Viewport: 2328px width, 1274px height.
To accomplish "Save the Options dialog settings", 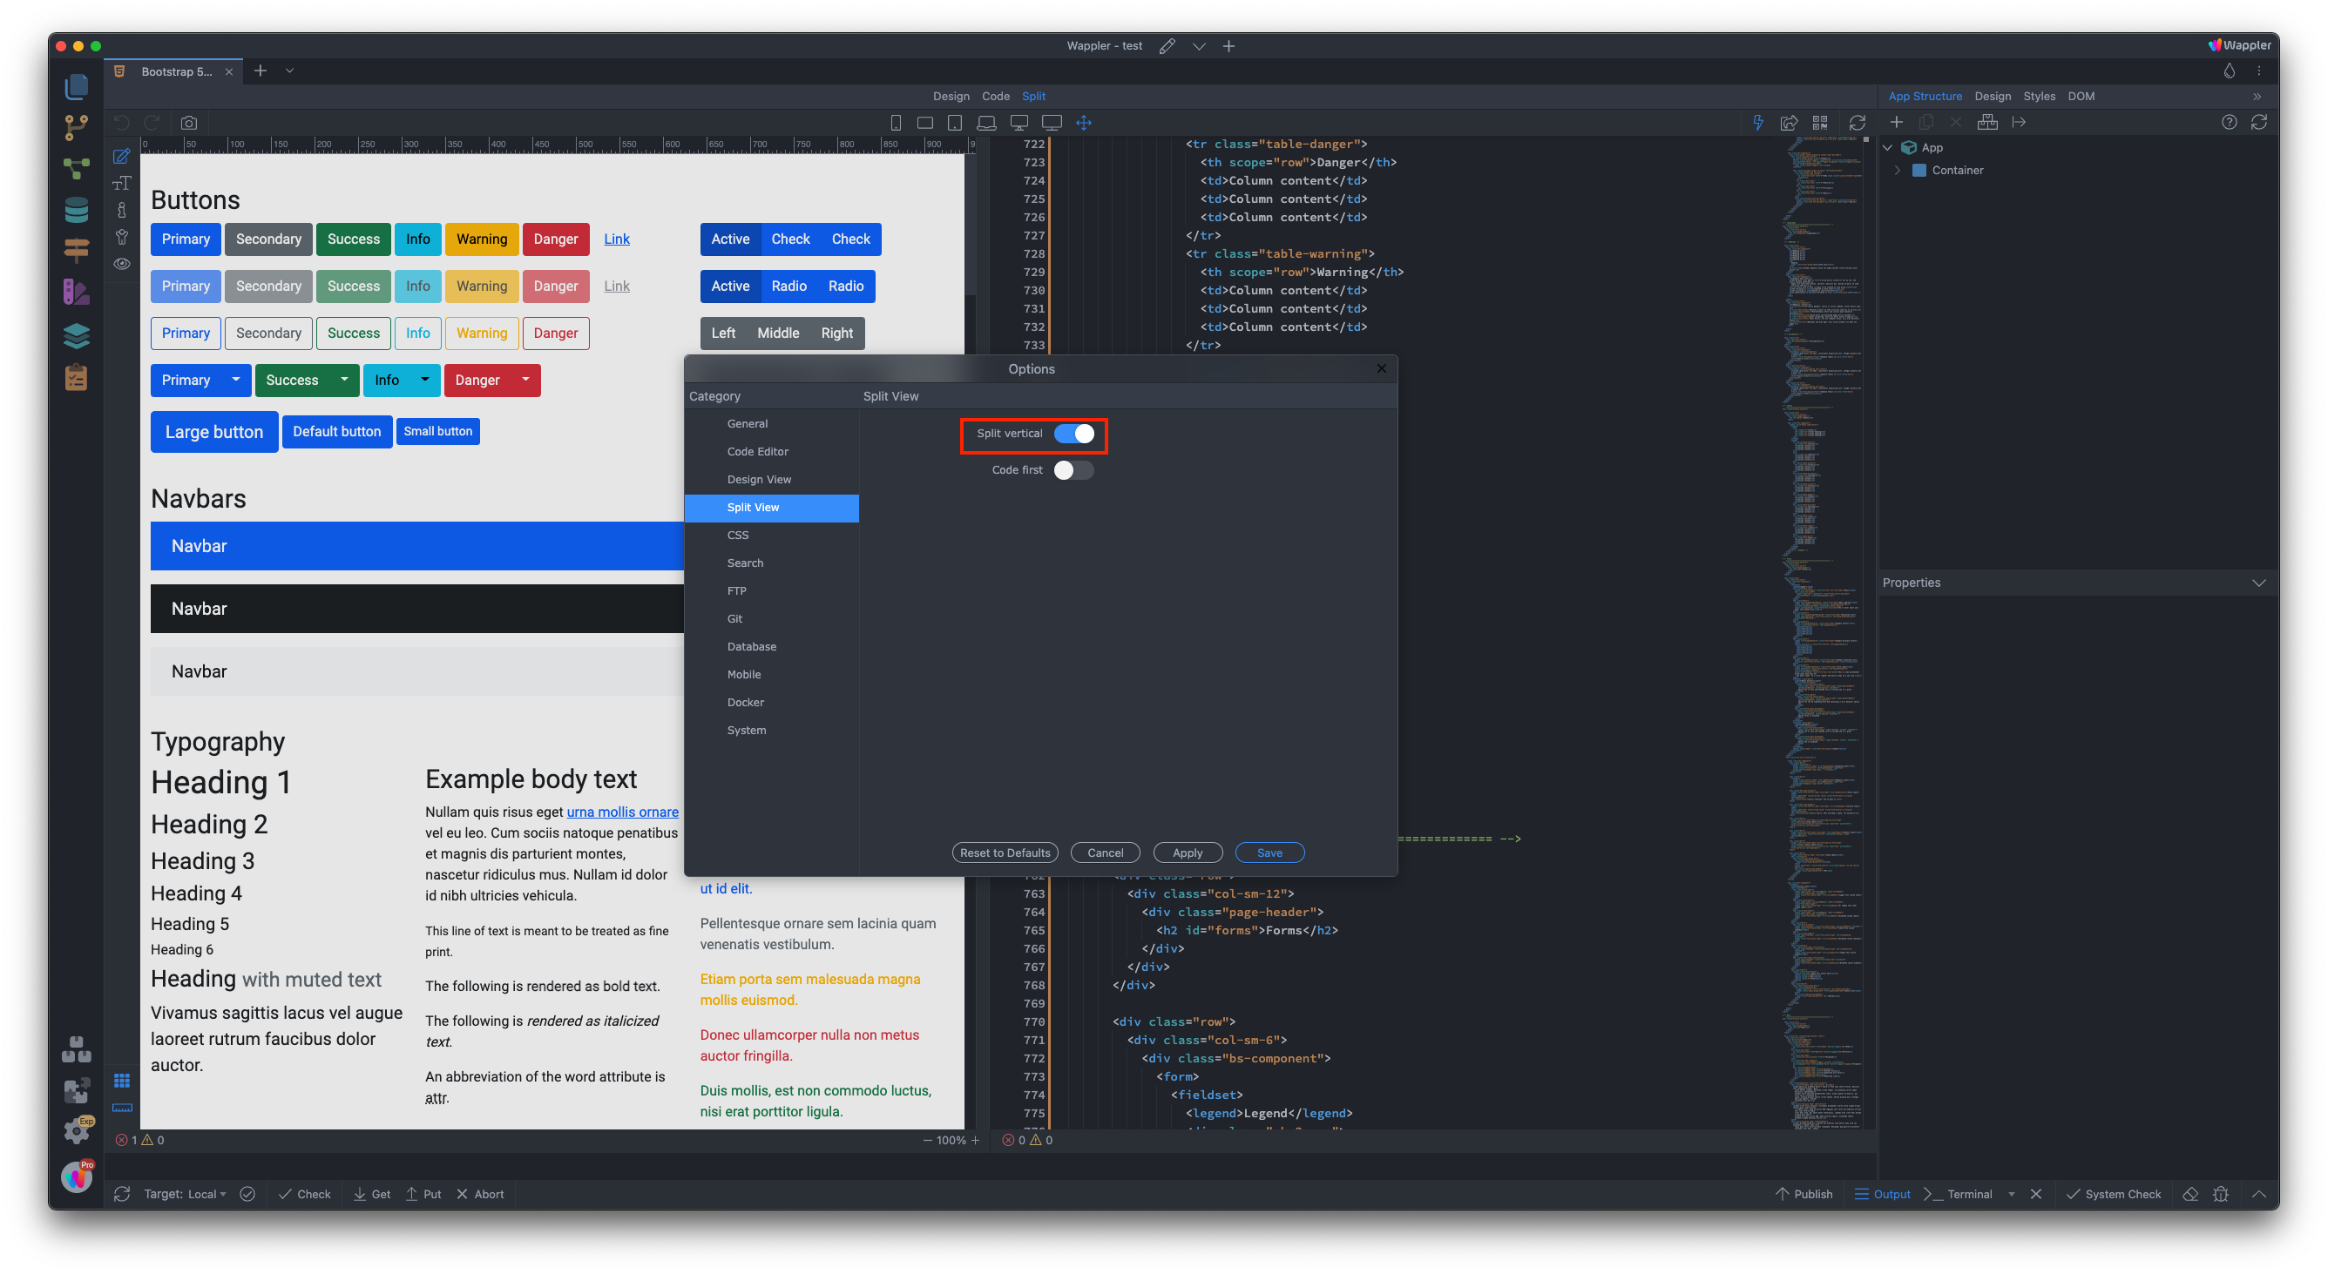I will 1269,852.
